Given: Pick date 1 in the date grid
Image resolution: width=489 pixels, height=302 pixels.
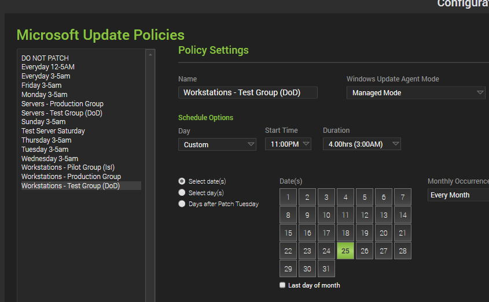Looking at the screenshot, I should [288, 197].
